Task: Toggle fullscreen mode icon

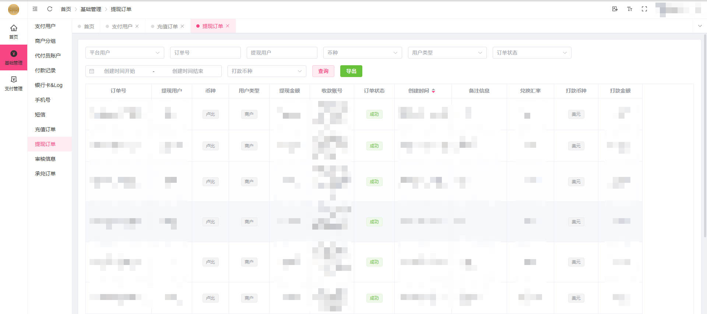Action: pyautogui.click(x=644, y=9)
